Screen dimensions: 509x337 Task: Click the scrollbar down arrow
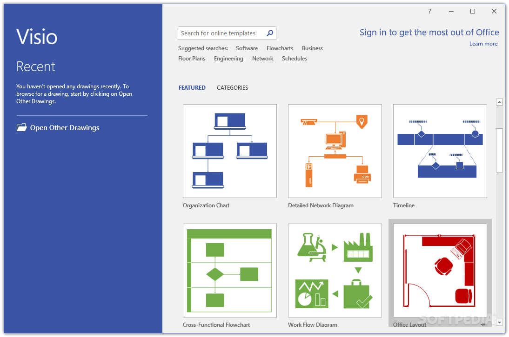pos(500,323)
